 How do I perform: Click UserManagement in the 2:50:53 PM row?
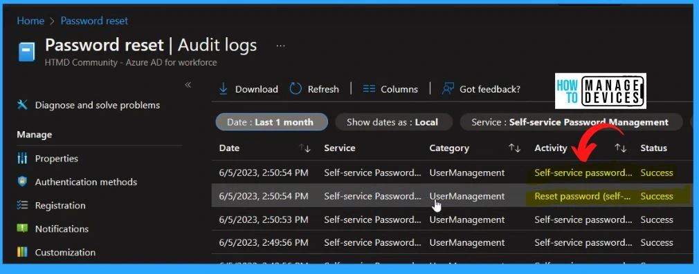coord(466,219)
